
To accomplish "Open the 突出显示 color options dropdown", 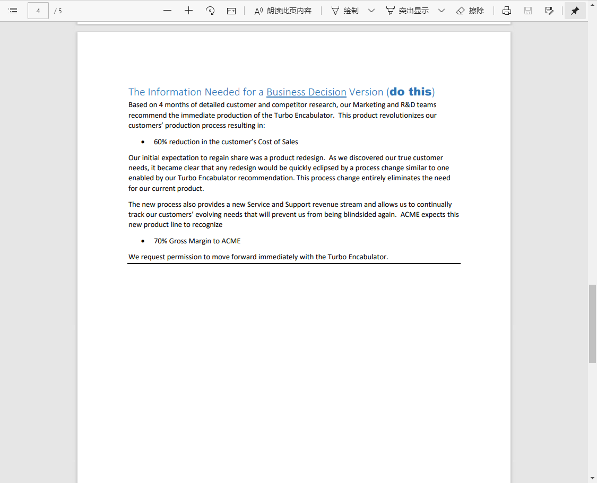I will (441, 10).
